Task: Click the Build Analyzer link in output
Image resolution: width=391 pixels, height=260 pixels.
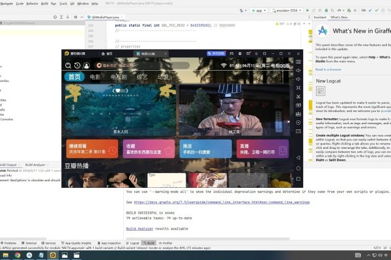Action: coord(139,229)
